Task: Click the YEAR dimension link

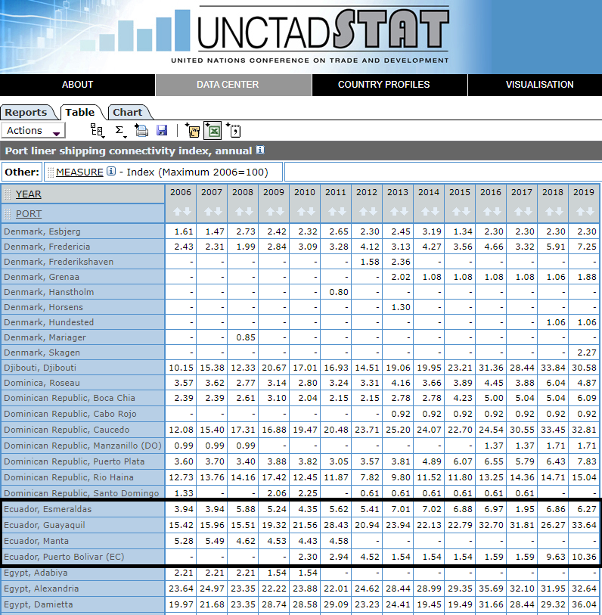Action: coord(29,194)
